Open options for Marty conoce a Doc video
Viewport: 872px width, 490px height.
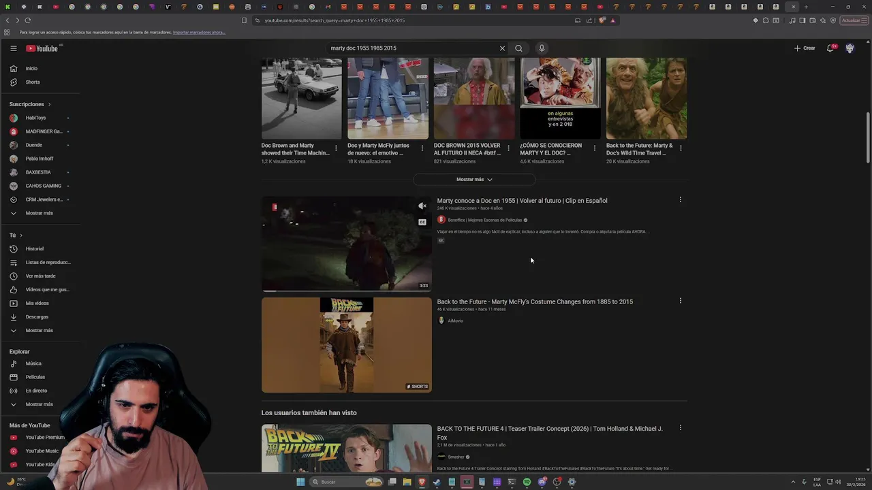(x=680, y=200)
